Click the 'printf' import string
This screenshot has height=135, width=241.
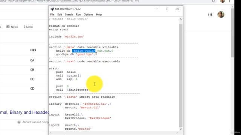tap(85, 129)
